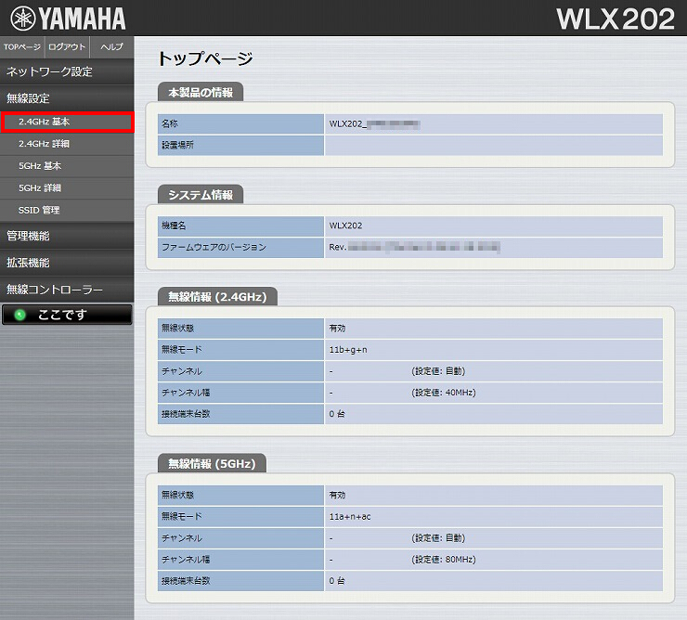Open the ヘルプ tab
Viewport: 687px width, 620px height.
coord(111,47)
